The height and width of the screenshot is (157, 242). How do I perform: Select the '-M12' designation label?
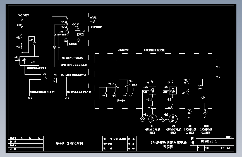206,126
